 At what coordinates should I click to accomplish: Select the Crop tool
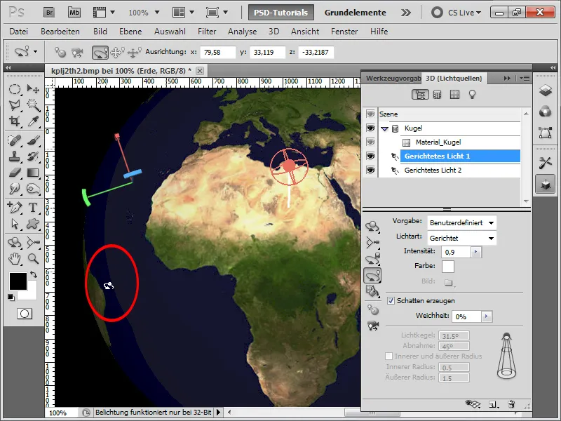pyautogui.click(x=15, y=121)
